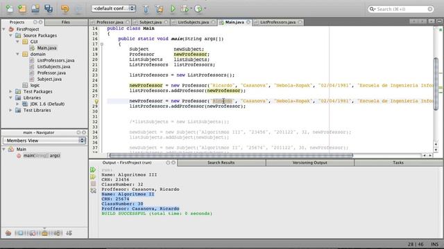Click the Build Project hammer icon

(x=146, y=9)
